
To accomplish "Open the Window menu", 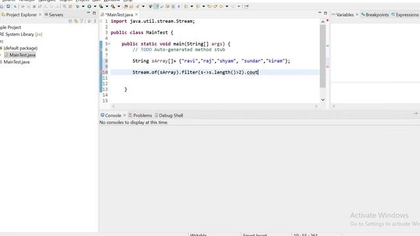I will [x=112, y=1].
